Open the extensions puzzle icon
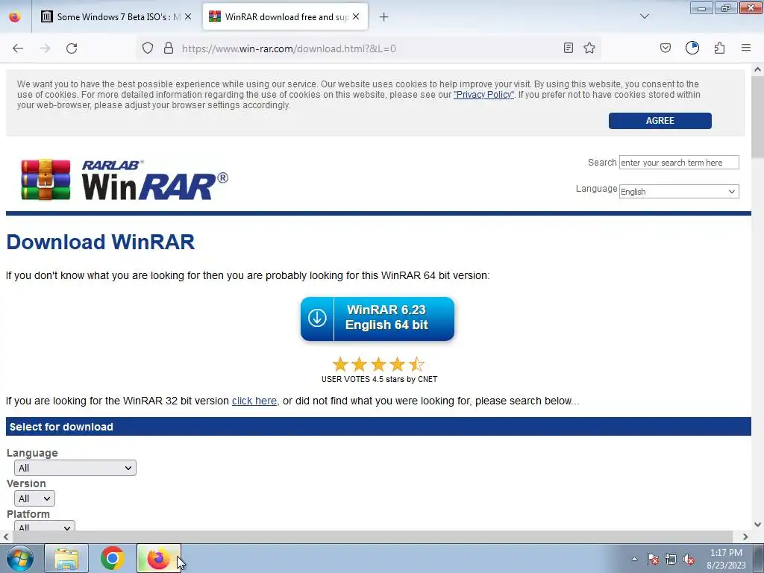764x573 pixels. 720,48
